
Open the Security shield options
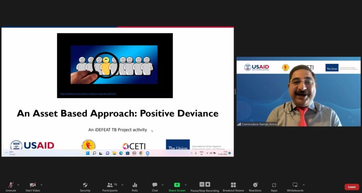tap(85, 185)
